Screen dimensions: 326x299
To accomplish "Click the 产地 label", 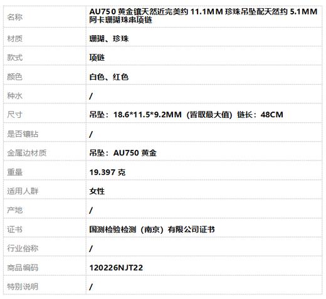I will coord(14,210).
